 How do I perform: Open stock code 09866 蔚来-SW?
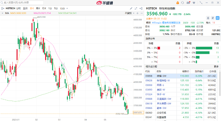tap(149, 108)
